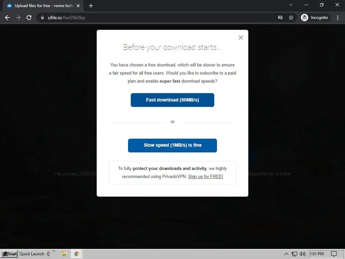Expand the Quick Launch overflow chevron
This screenshot has height=259, width=345.
pos(54,251)
